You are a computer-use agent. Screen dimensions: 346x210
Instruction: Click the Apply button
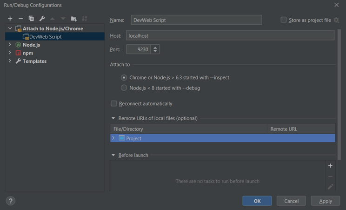[325, 201]
